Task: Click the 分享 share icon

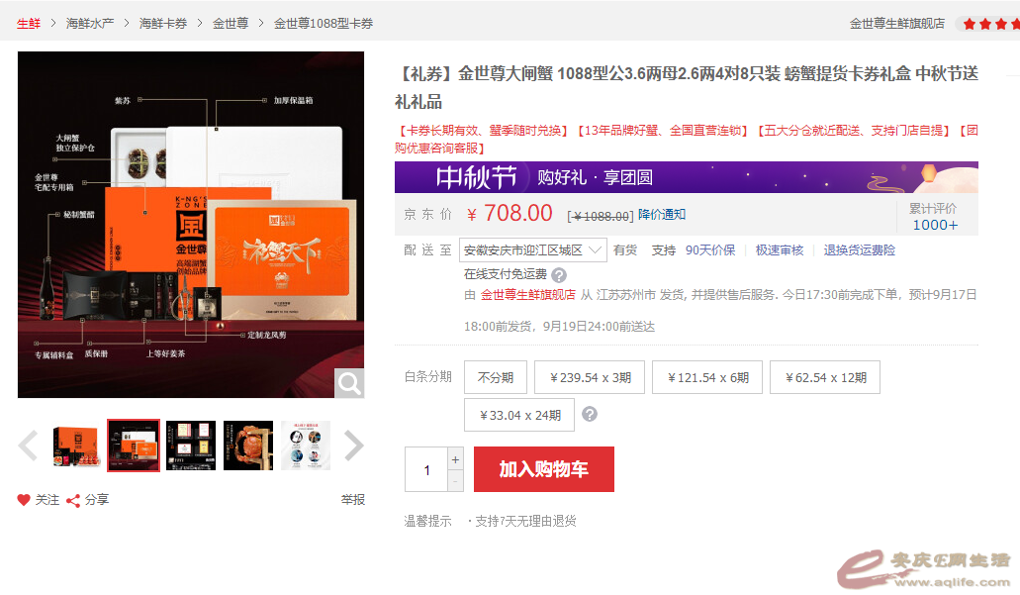Action: click(x=73, y=500)
